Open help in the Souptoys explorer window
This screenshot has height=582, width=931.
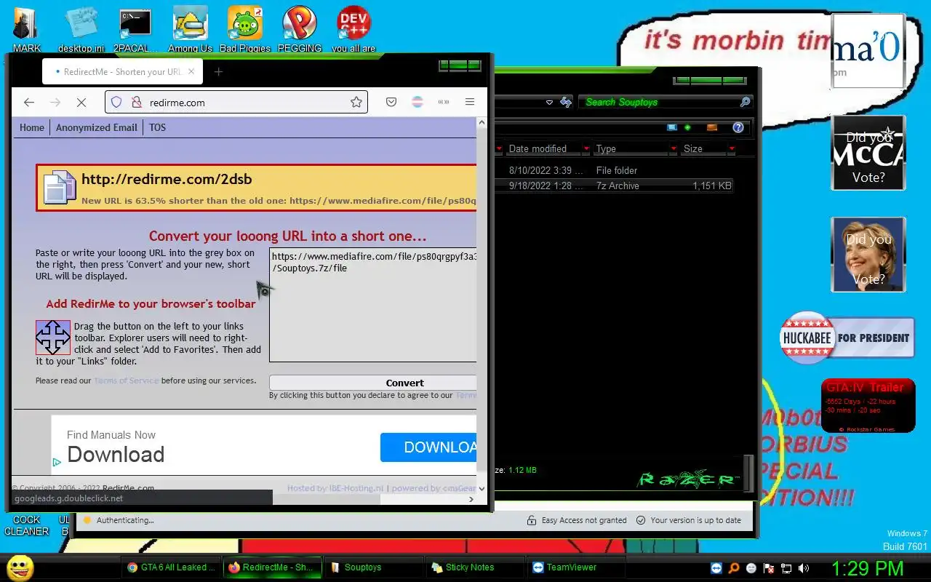(x=738, y=127)
